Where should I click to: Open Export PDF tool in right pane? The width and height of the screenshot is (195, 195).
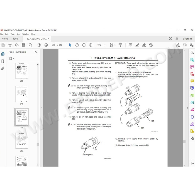click(x=192, y=60)
